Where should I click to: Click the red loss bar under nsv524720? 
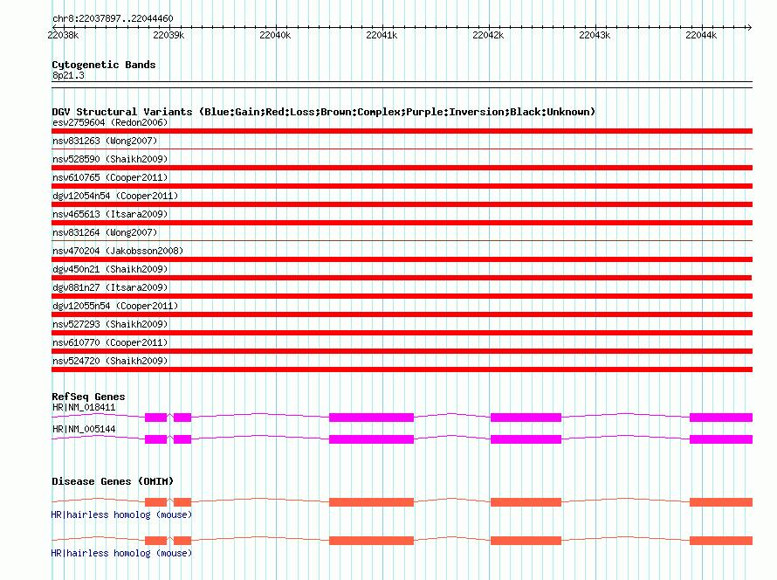point(402,369)
